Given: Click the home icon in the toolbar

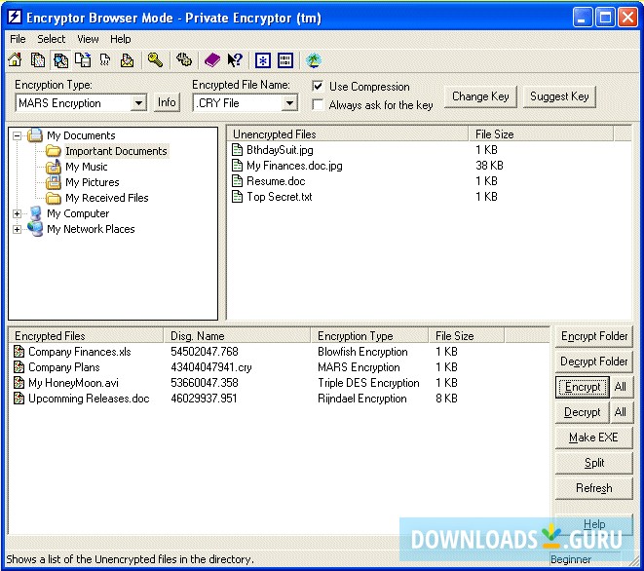Looking at the screenshot, I should [15, 60].
